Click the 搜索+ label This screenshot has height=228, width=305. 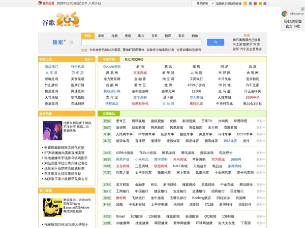59,42
